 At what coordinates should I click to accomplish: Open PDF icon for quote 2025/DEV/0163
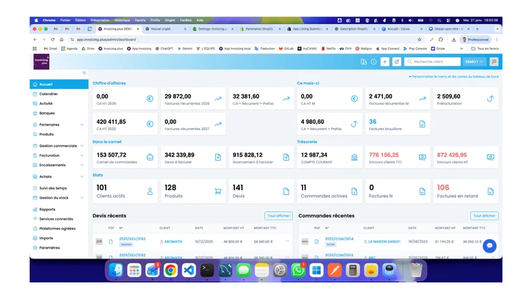pos(111,242)
